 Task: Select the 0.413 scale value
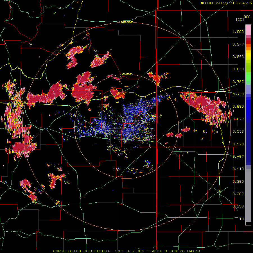tap(238, 169)
